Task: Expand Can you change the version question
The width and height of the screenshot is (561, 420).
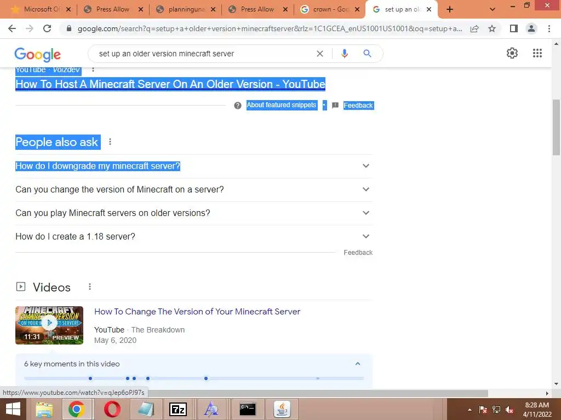Action: (x=194, y=190)
